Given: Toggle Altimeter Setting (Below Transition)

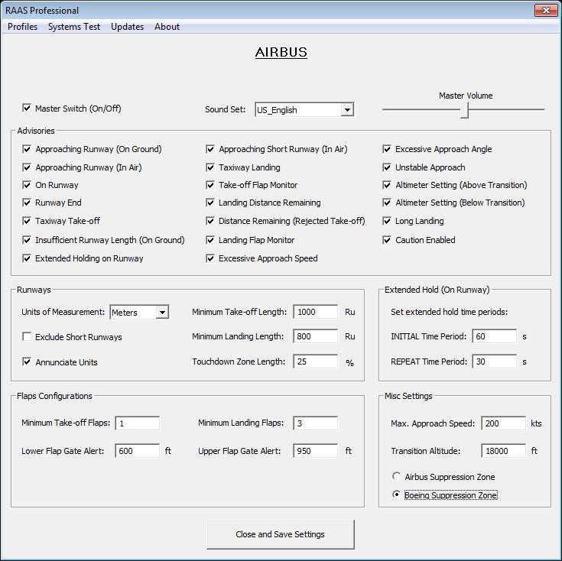Looking at the screenshot, I should [387, 203].
